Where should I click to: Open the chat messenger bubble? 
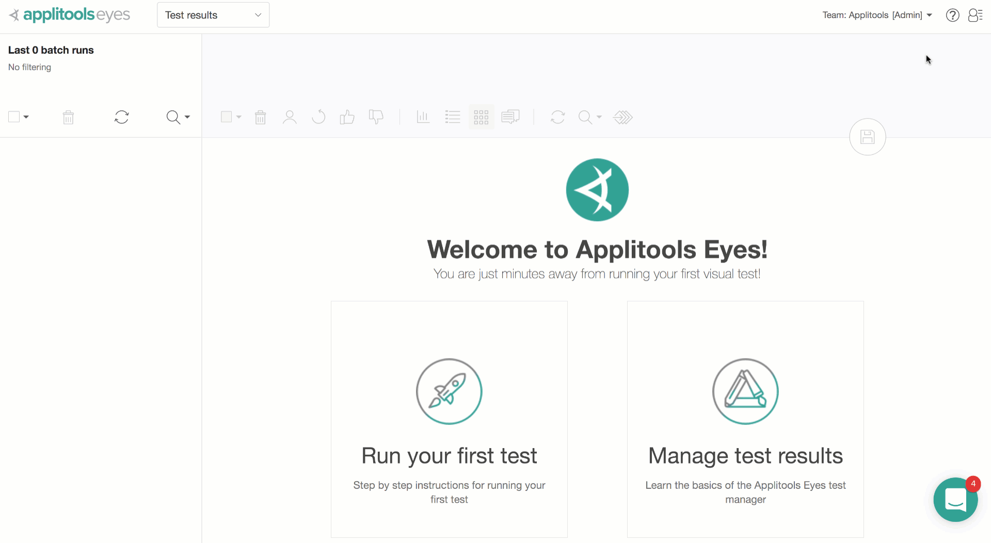955,499
